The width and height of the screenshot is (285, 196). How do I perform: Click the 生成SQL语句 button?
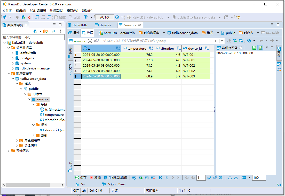(x=115, y=177)
